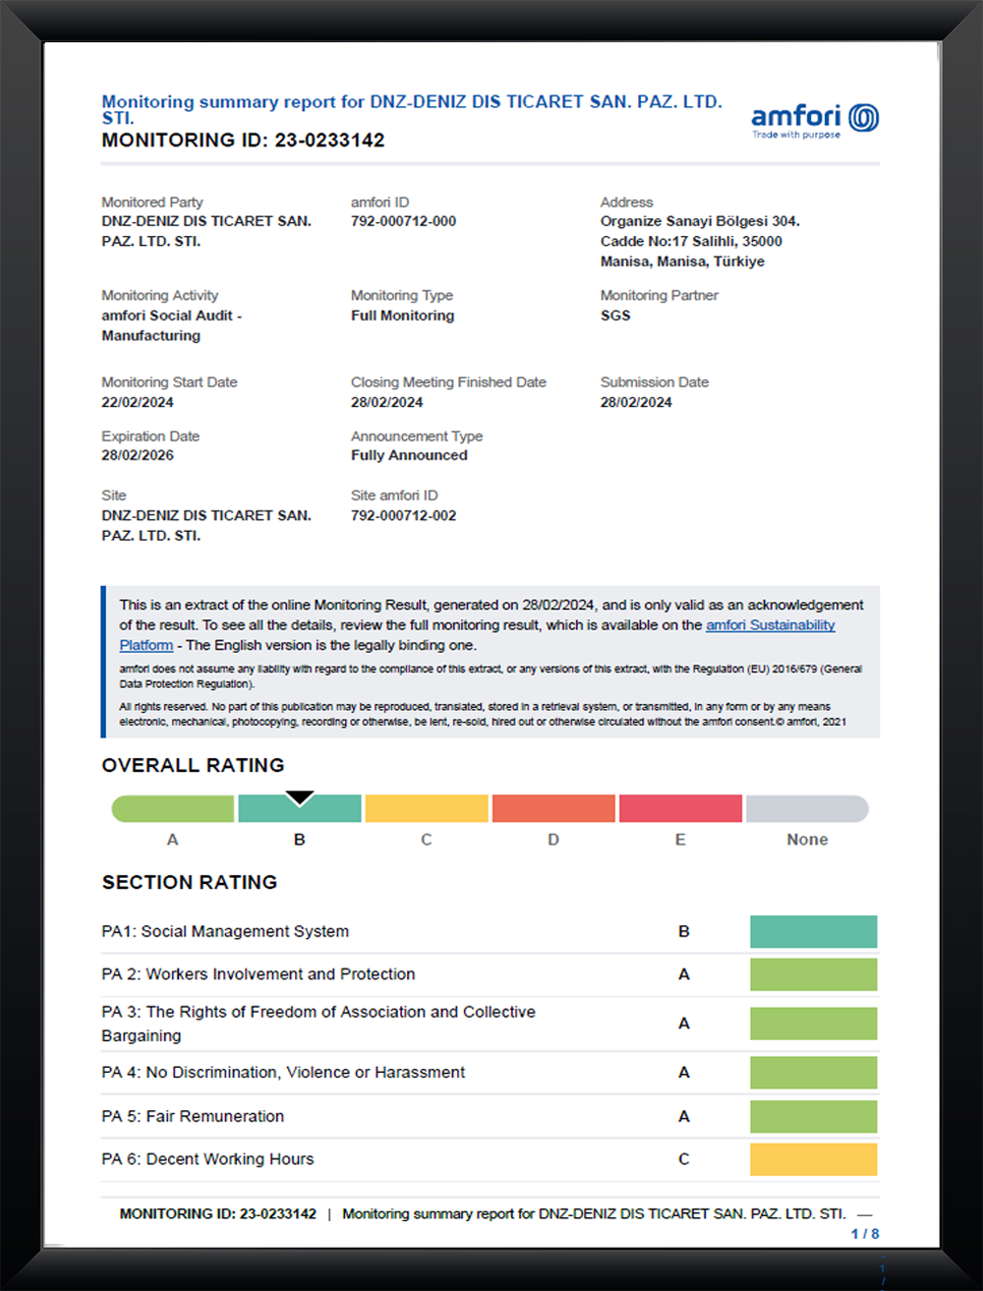Click the 1 / 8 page number indicator
Image resolution: width=983 pixels, height=1291 pixels.
click(x=865, y=1234)
